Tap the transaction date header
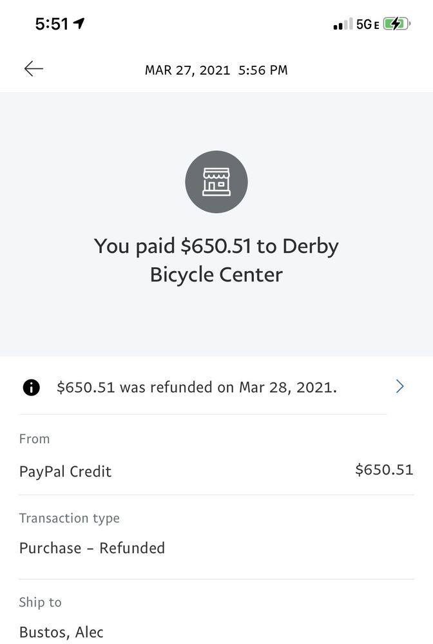 point(216,70)
